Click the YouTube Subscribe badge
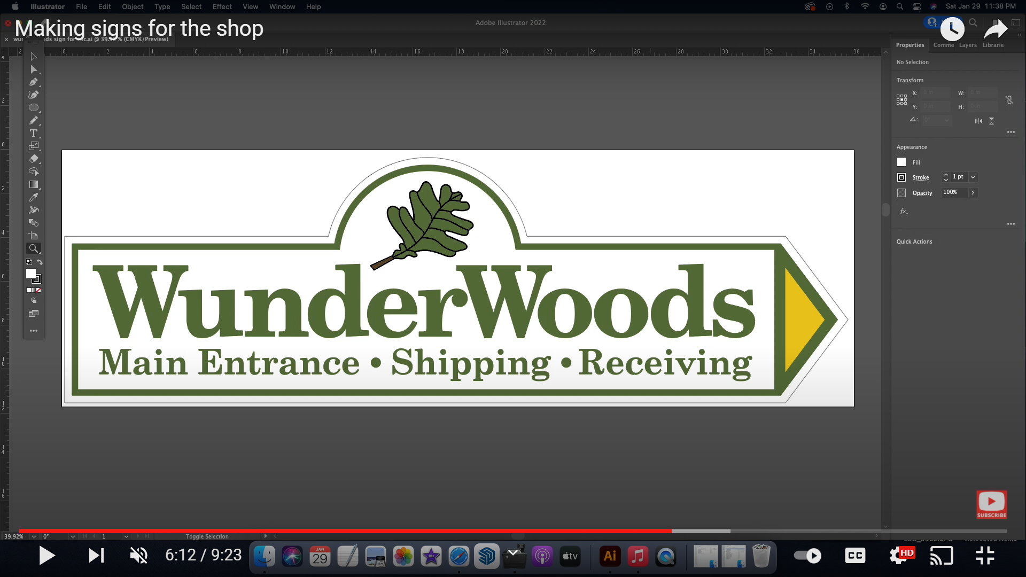The width and height of the screenshot is (1026, 577). pos(992,505)
